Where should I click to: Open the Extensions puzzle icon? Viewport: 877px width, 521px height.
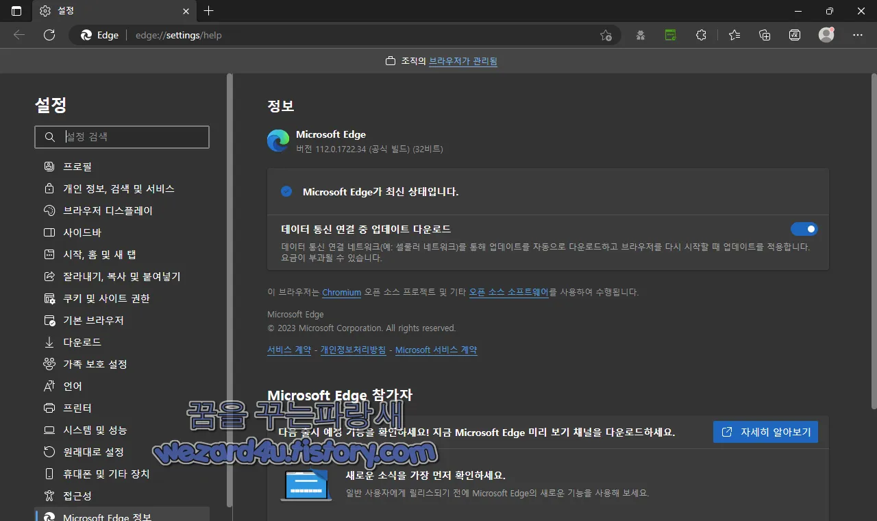click(x=701, y=35)
